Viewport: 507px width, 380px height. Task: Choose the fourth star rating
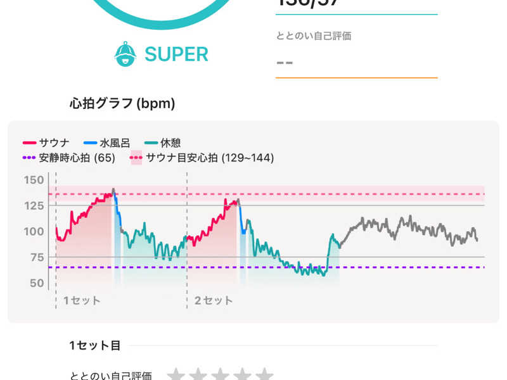click(242, 375)
